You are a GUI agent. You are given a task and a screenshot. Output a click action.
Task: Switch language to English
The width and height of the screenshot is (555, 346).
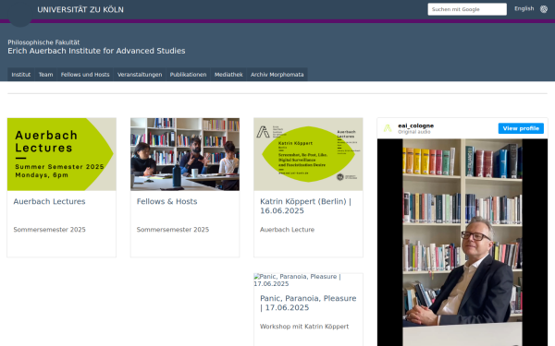point(524,8)
